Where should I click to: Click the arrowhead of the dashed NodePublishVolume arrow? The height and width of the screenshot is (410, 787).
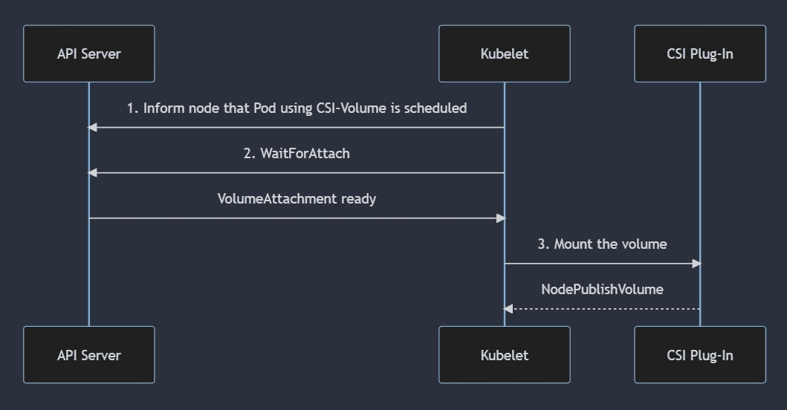[x=508, y=308]
